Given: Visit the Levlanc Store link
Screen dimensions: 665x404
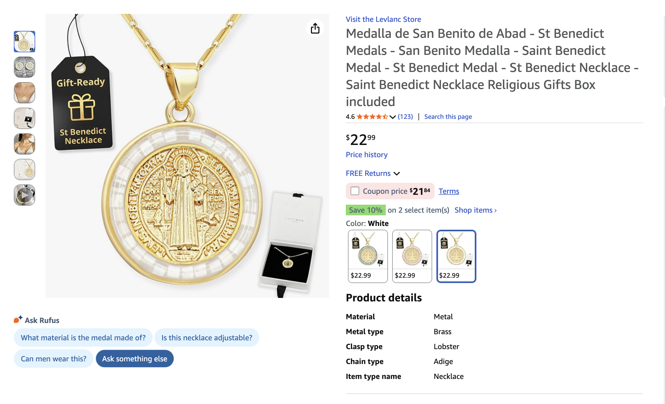Looking at the screenshot, I should pos(383,19).
